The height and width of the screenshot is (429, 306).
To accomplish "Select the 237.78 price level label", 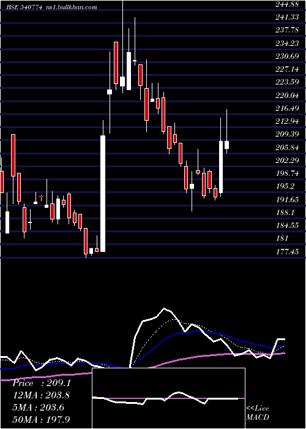I will pyautogui.click(x=287, y=30).
